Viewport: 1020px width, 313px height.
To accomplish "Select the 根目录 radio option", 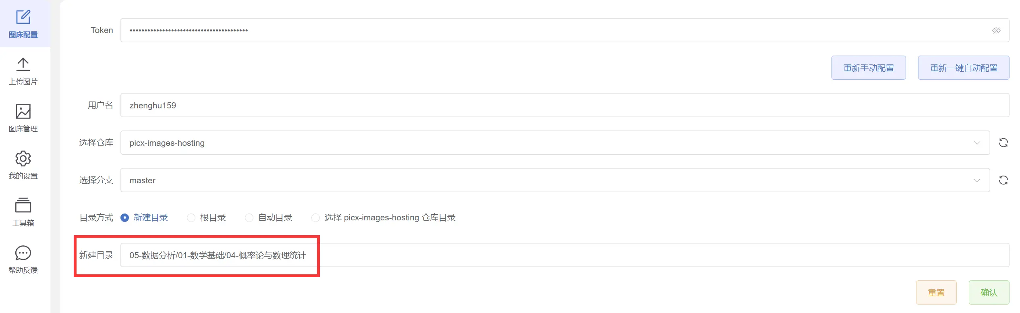I will pyautogui.click(x=191, y=218).
